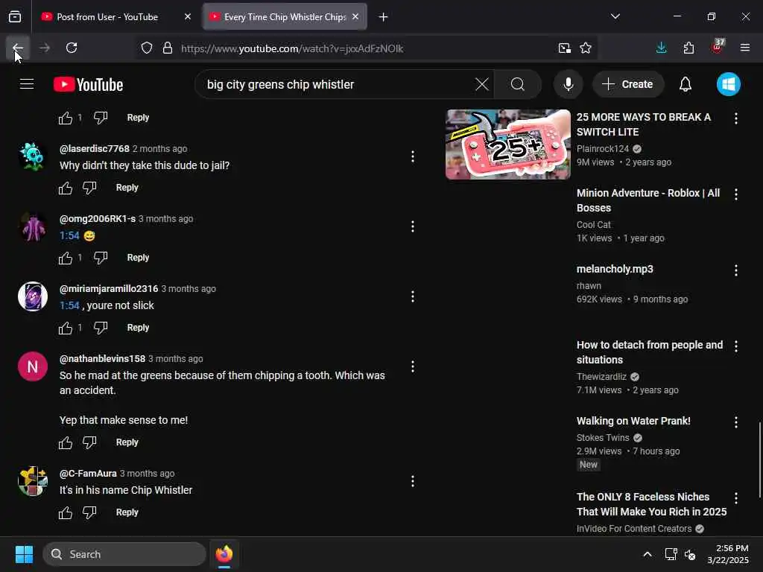The width and height of the screenshot is (763, 572).
Task: Select the Every Time Chip Whistler tab
Action: pyautogui.click(x=285, y=17)
